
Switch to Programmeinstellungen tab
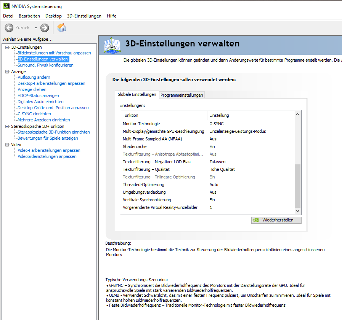click(182, 95)
